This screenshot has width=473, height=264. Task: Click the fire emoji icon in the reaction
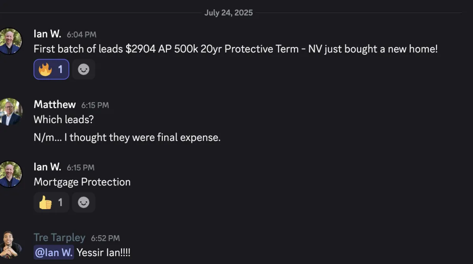(x=45, y=69)
